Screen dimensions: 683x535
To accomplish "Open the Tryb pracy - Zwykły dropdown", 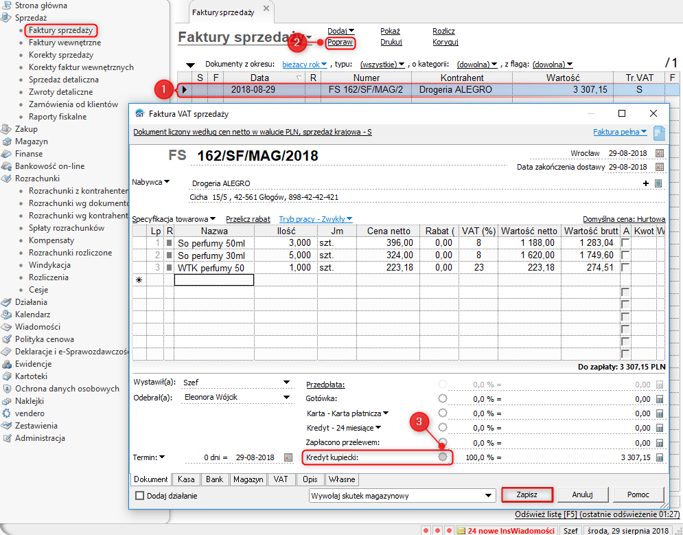I will tap(316, 219).
